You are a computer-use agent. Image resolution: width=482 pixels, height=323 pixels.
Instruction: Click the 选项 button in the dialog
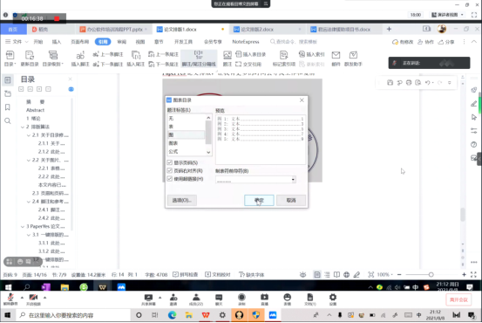pyautogui.click(x=182, y=200)
